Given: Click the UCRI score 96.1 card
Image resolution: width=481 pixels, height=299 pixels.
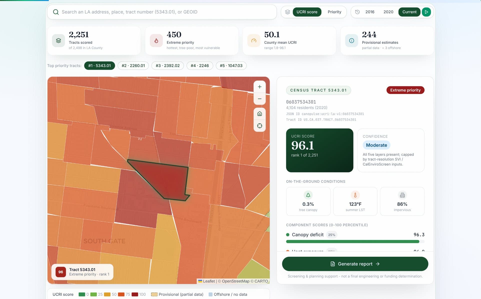Looking at the screenshot, I should [x=319, y=150].
